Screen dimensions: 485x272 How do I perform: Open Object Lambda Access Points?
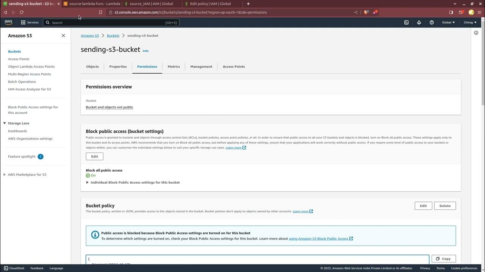pos(31,66)
